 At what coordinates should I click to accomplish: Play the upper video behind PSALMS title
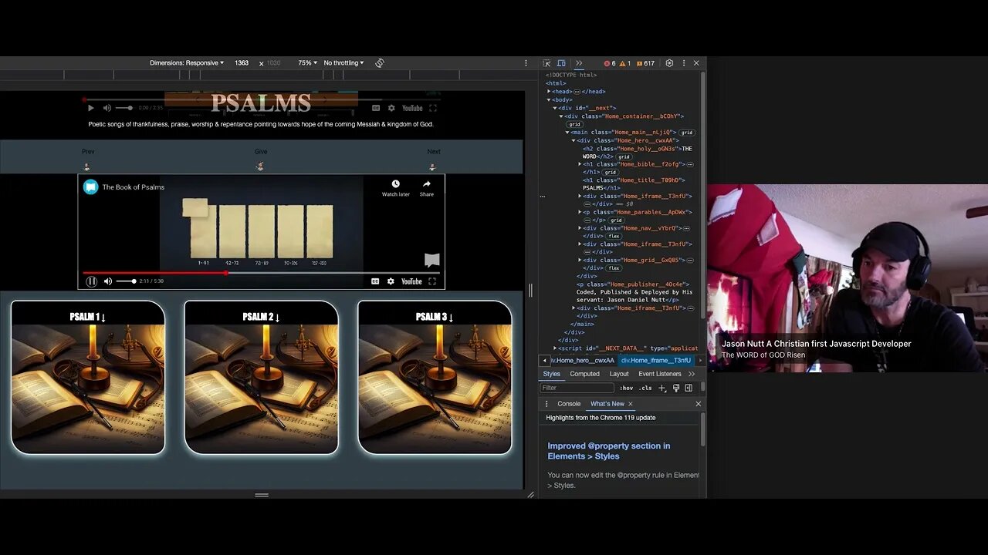pos(91,108)
